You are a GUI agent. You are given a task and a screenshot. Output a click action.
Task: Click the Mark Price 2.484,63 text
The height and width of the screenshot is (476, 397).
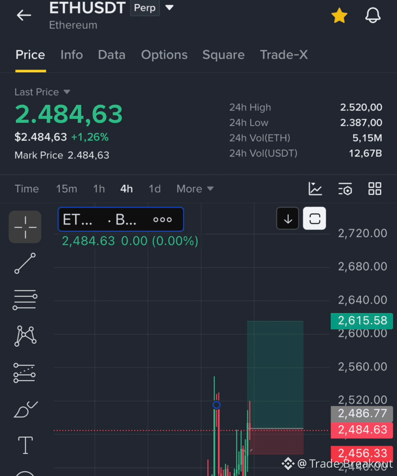click(x=62, y=156)
